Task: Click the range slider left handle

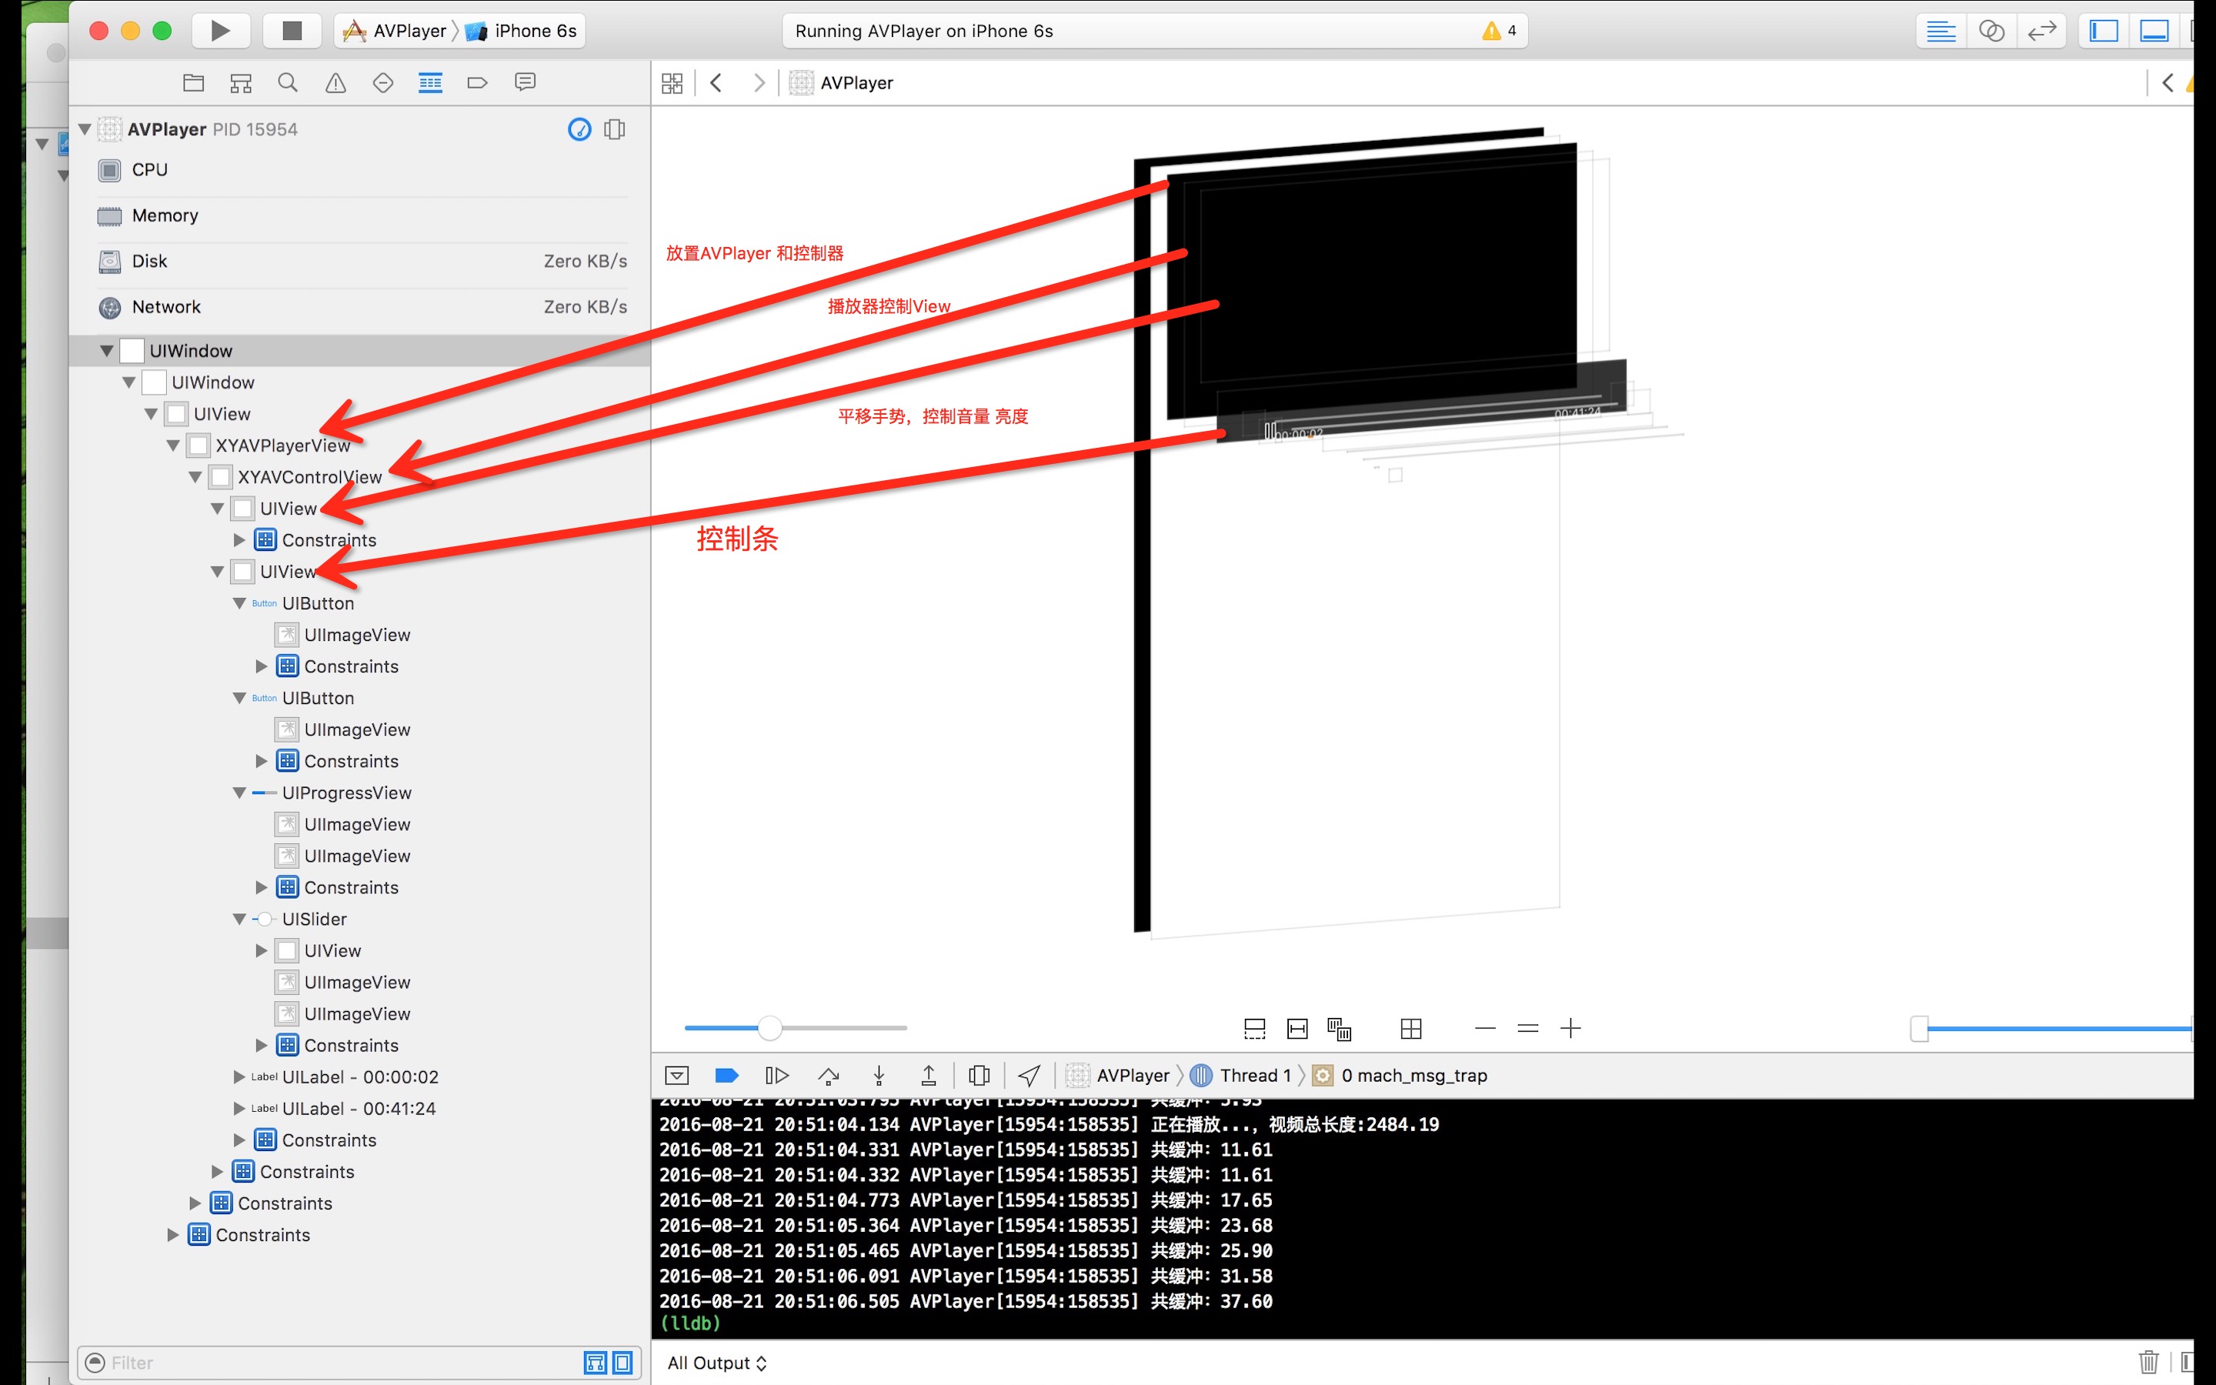Action: (1919, 1029)
